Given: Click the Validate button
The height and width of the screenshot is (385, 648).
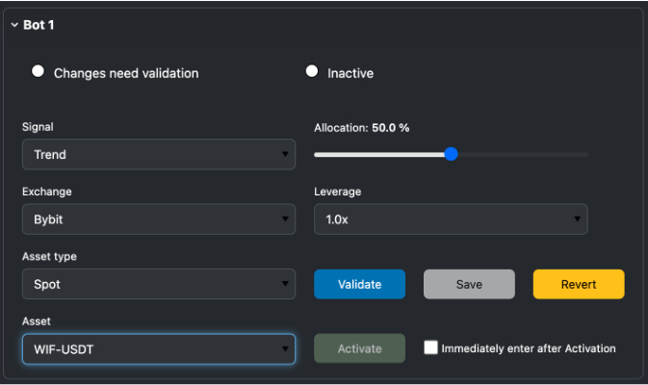Looking at the screenshot, I should pos(359,284).
